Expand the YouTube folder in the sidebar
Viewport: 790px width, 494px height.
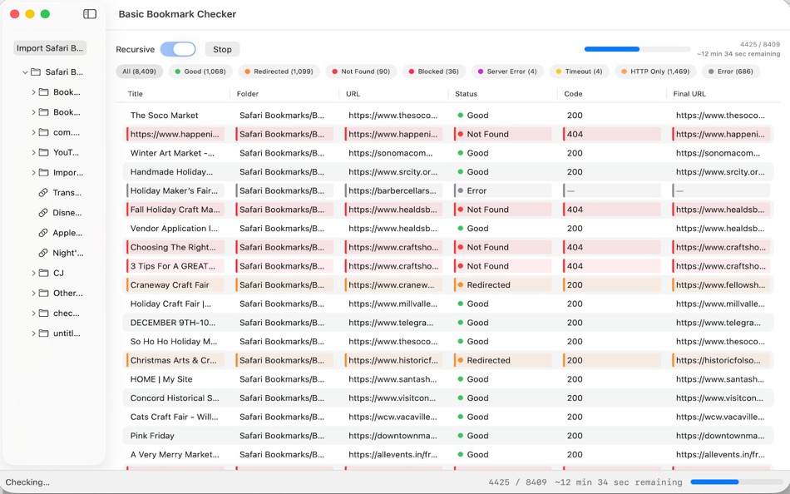32,152
